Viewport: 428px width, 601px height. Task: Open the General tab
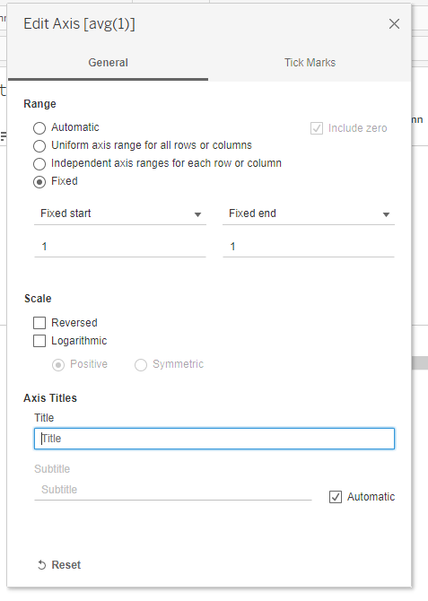click(x=109, y=63)
